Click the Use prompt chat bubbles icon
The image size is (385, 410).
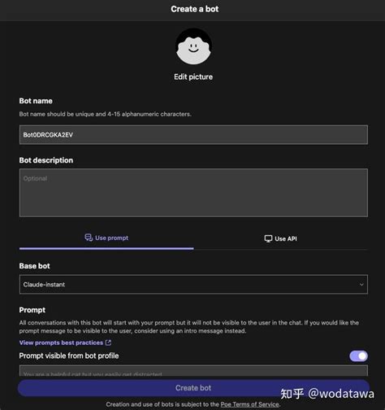point(89,238)
